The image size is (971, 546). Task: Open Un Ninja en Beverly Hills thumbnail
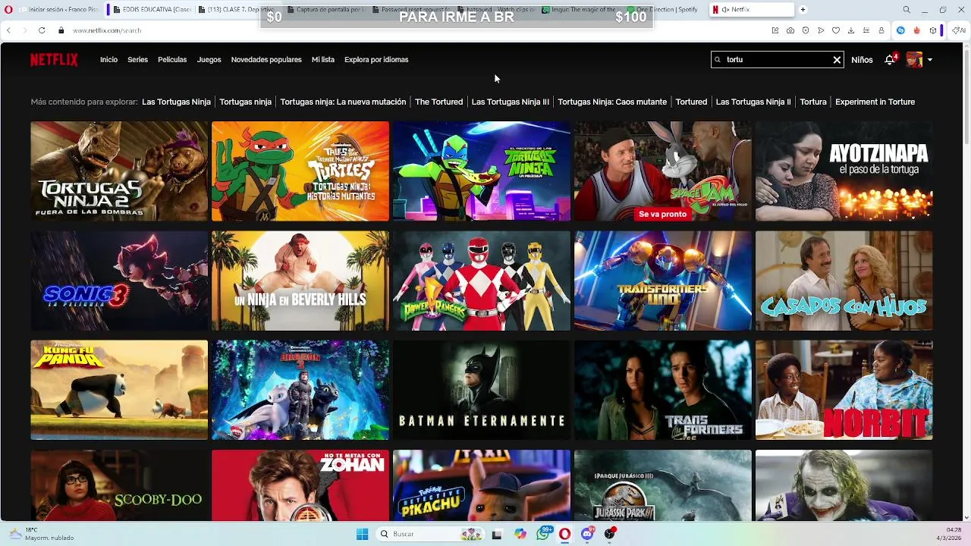300,281
